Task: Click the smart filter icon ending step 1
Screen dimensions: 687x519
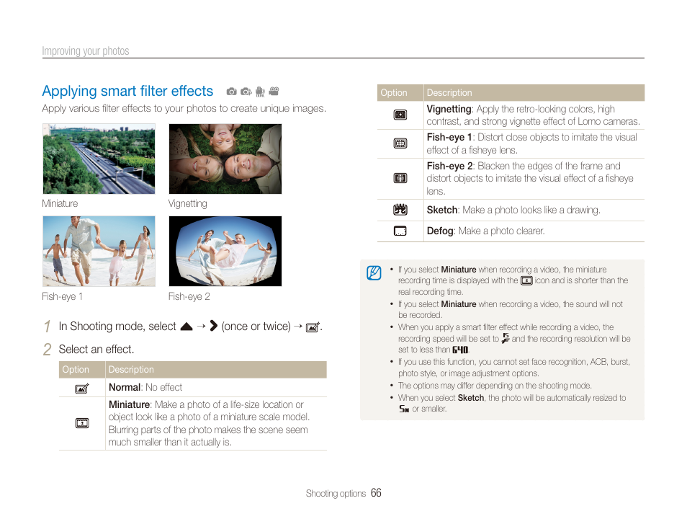Action: (x=313, y=327)
